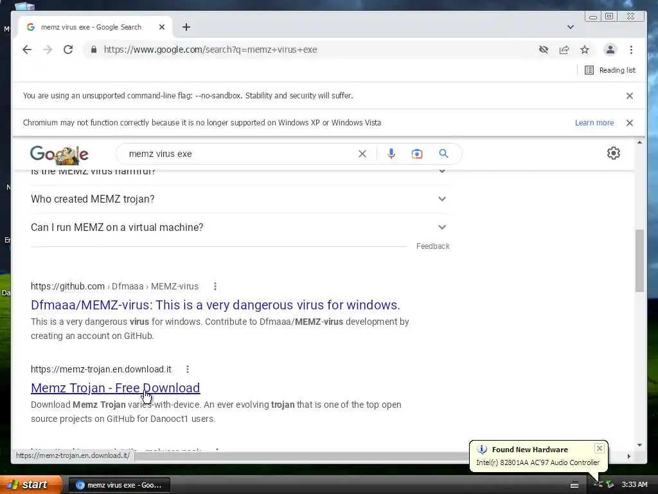This screenshot has height=494, width=658.
Task: Click the scrollbar up arrow
Action: coord(639,143)
